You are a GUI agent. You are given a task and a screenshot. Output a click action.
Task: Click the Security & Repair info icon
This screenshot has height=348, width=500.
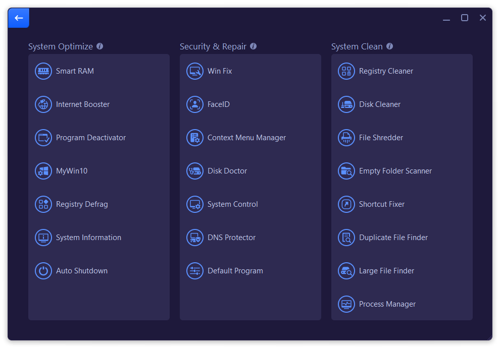click(253, 46)
